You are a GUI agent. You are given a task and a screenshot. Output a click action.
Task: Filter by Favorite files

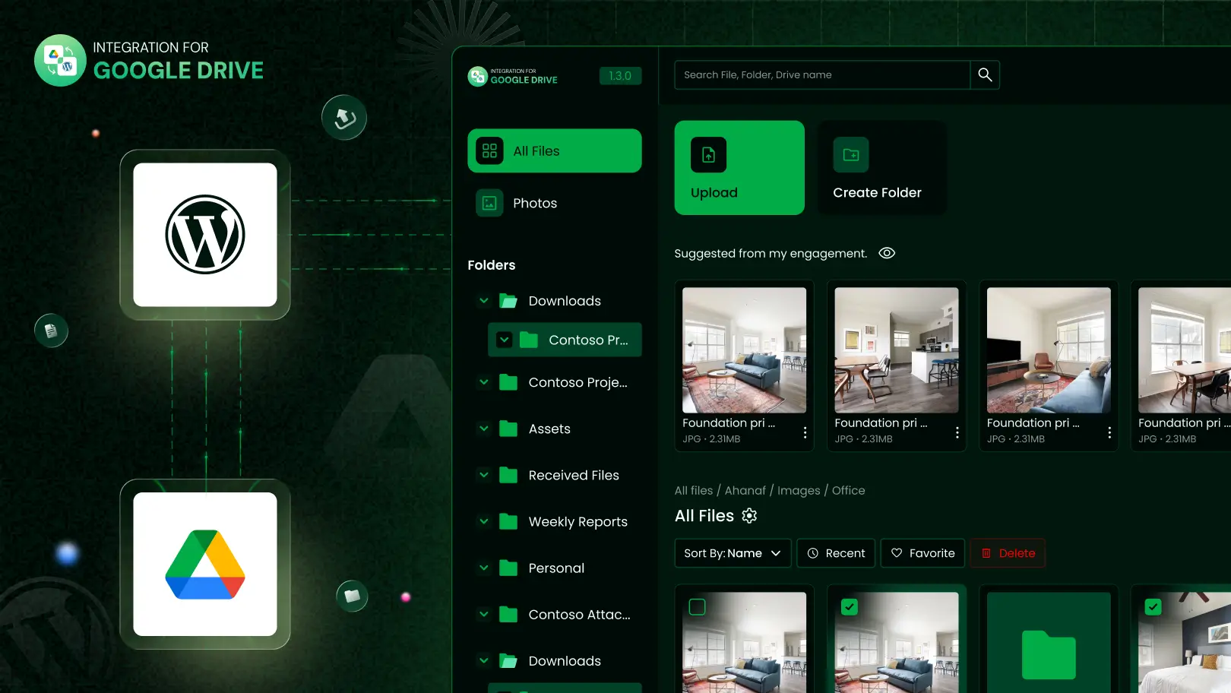coord(922,553)
